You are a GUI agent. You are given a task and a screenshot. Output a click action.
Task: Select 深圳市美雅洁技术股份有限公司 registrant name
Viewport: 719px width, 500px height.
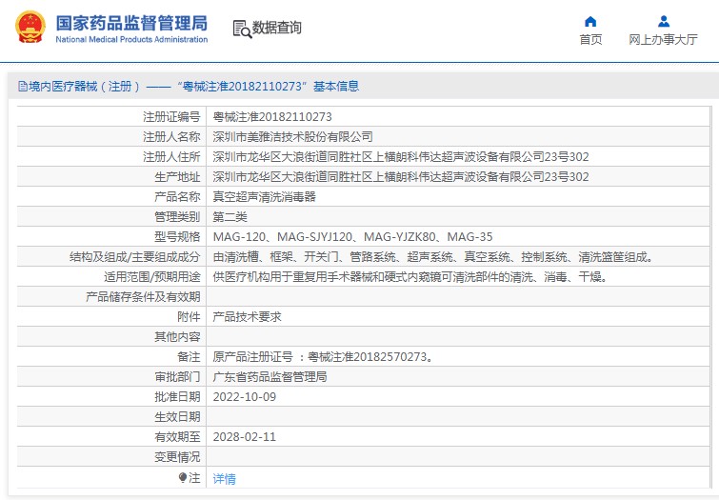[292, 137]
